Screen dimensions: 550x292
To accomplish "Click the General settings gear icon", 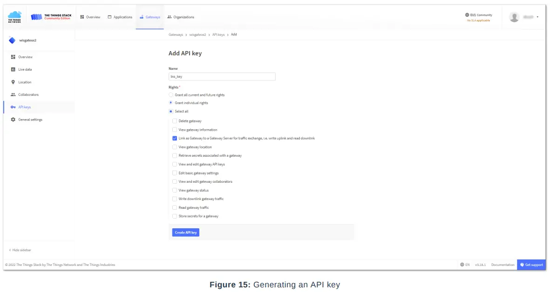I will click(x=13, y=120).
